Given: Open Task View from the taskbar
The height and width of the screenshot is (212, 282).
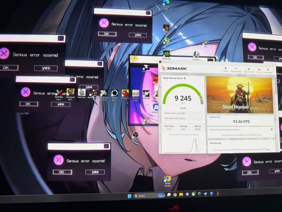Looking at the screenshot, I should click(x=169, y=194).
